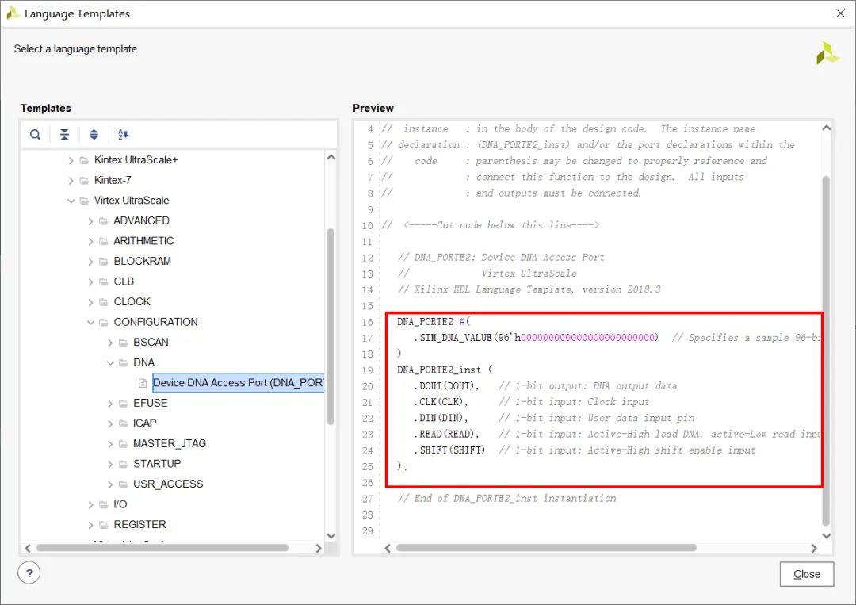856x605 pixels.
Task: Click preview pane scroll right arrow
Action: point(814,548)
